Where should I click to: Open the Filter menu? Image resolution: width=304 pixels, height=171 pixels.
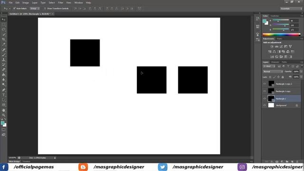pyautogui.click(x=60, y=3)
